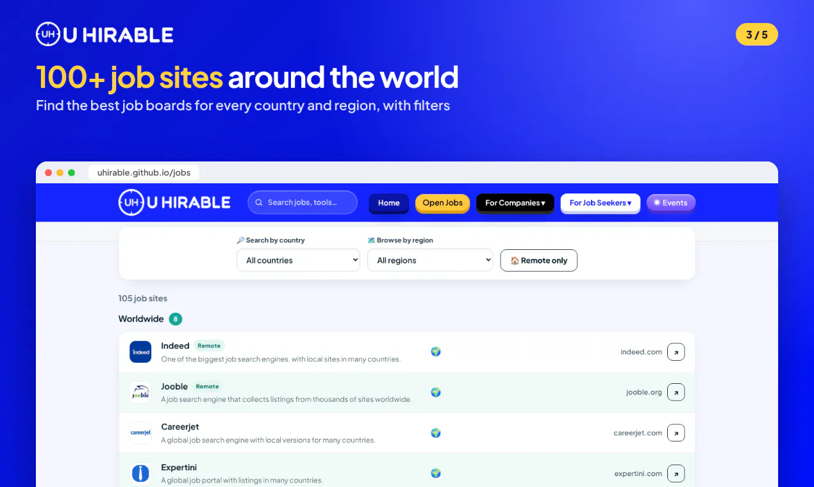Open the Indeed external link arrow
Screen dimensions: 814x487
(x=676, y=352)
